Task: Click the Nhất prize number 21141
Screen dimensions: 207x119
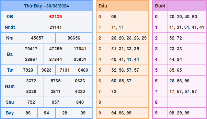Action: (55, 27)
